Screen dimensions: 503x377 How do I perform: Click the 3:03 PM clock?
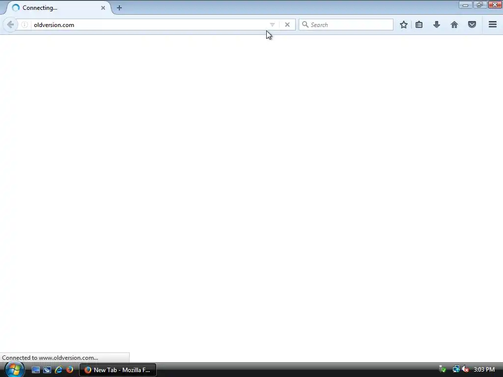(x=484, y=370)
